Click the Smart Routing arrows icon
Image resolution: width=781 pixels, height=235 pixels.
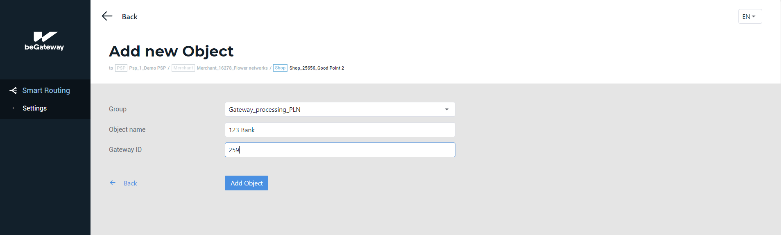13,90
